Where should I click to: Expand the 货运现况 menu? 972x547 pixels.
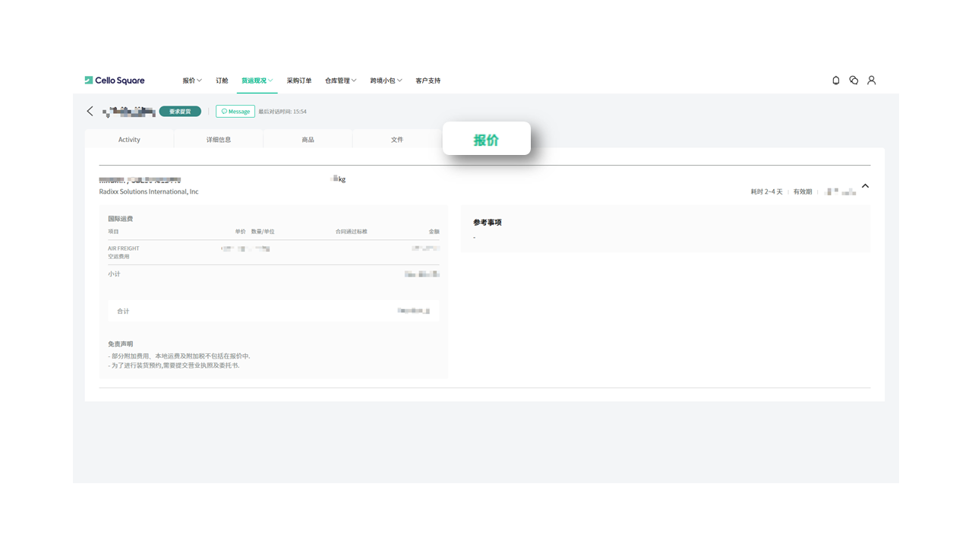point(257,81)
